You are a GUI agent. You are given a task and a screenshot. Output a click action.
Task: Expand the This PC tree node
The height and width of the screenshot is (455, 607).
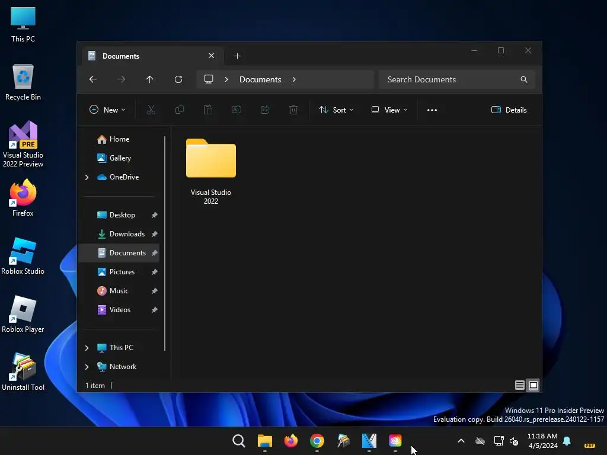click(x=87, y=348)
